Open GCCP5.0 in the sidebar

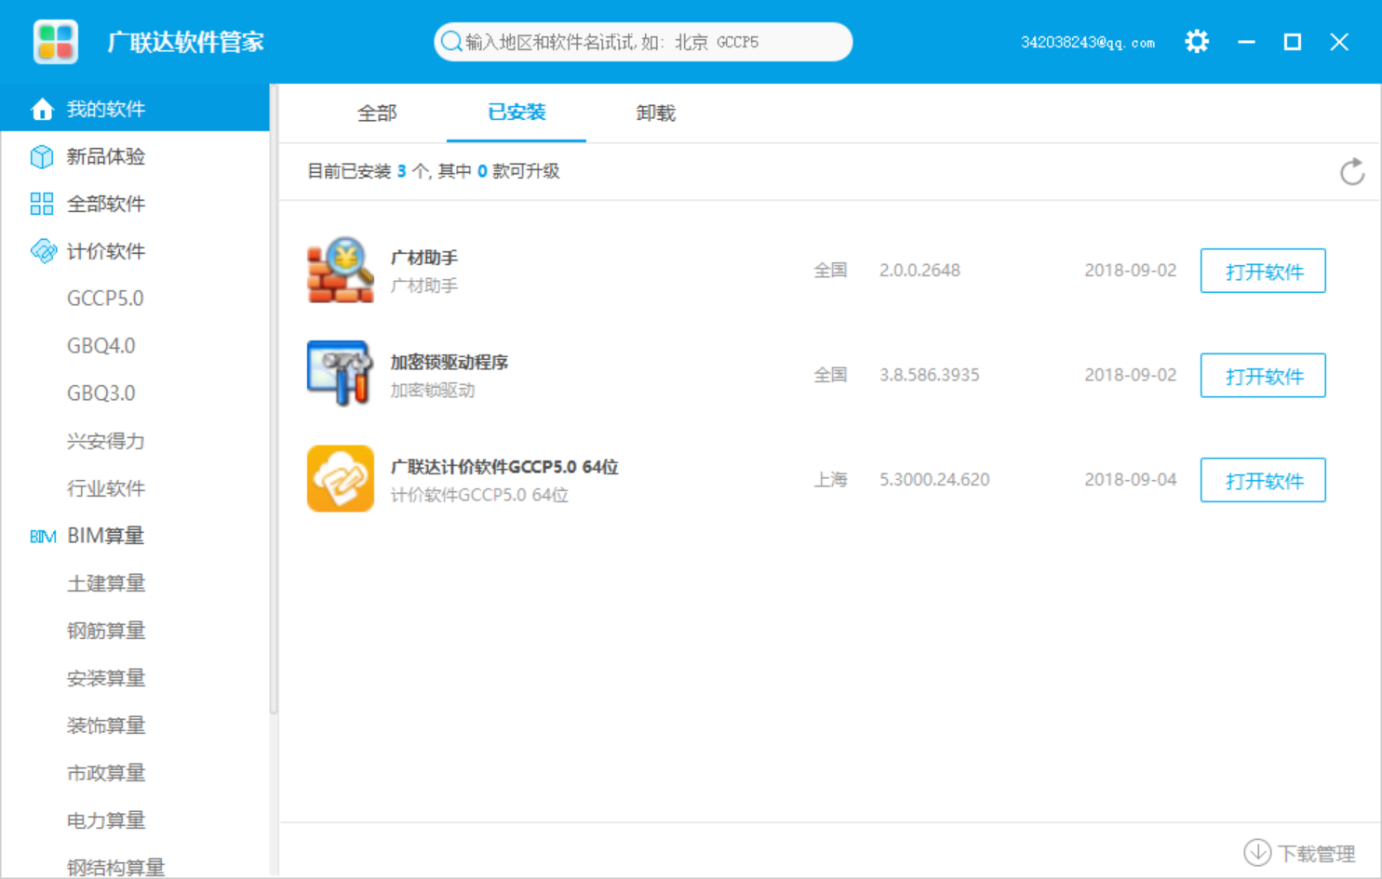(105, 299)
